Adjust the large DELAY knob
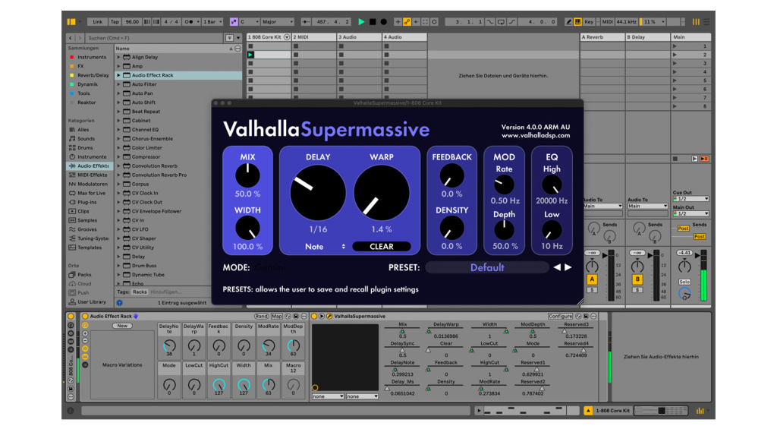This screenshot has width=777, height=429. click(318, 193)
